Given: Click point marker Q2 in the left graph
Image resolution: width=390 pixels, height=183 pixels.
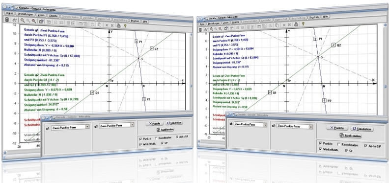Looking at the screenshot, I should tap(152, 48).
